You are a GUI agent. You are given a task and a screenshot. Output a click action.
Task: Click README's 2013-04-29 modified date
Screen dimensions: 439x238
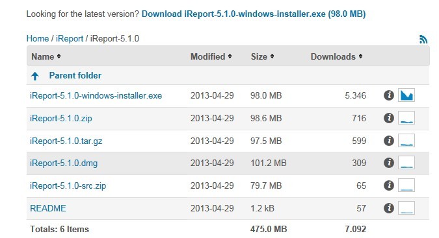point(212,208)
